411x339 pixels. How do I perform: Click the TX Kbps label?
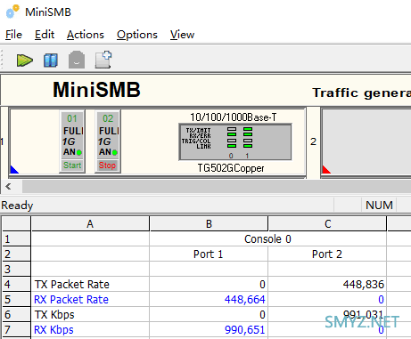(x=54, y=315)
